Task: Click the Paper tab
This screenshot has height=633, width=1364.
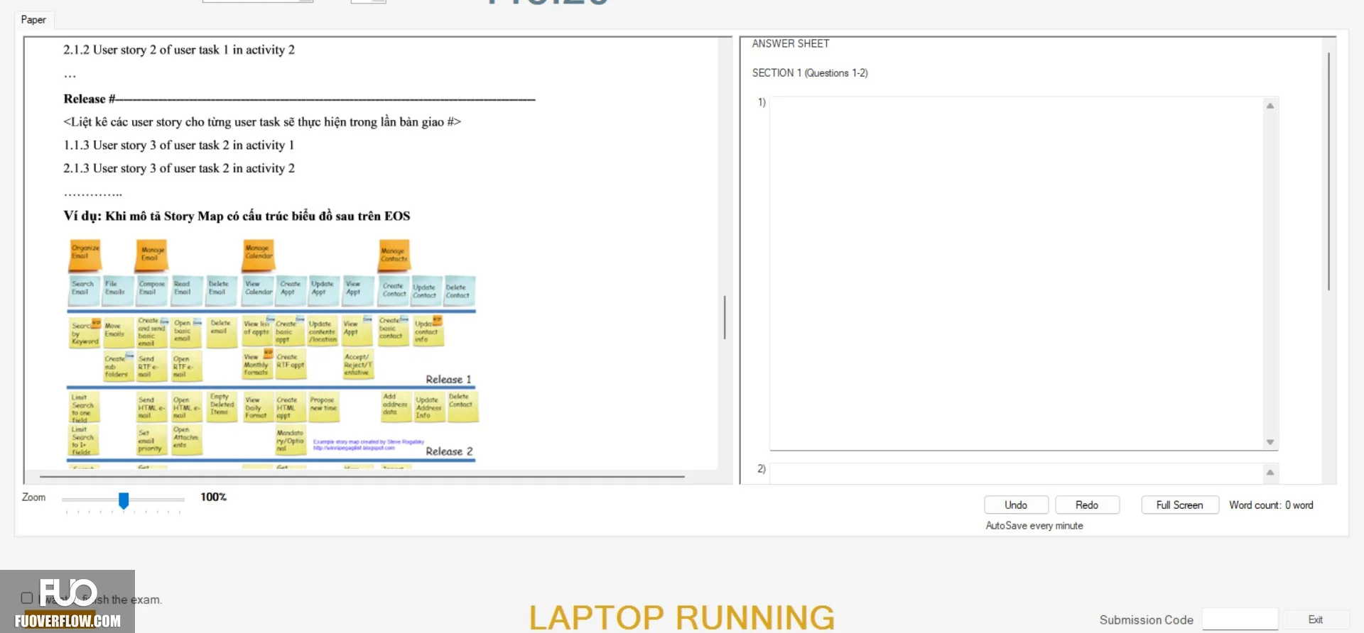Action: click(33, 20)
